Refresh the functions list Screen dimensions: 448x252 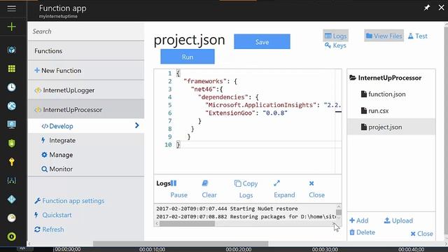pos(49,230)
